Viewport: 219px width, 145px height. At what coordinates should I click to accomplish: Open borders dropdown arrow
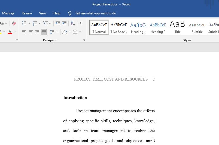[80, 32]
